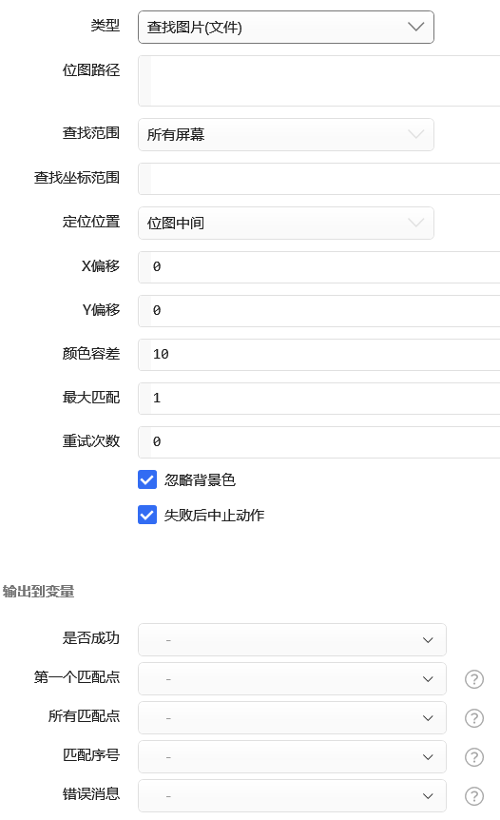Open the 定位位置 dropdown showing 位图中间

[x=286, y=224]
